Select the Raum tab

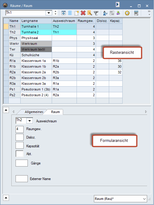pos(55,112)
